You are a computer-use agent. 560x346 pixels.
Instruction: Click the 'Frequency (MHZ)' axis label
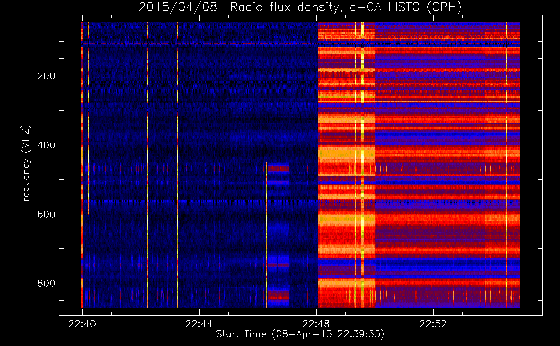tap(26, 166)
